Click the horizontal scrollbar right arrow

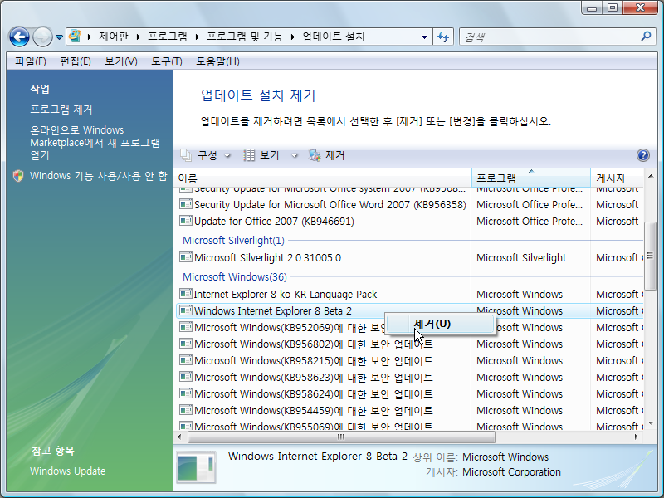[636, 437]
